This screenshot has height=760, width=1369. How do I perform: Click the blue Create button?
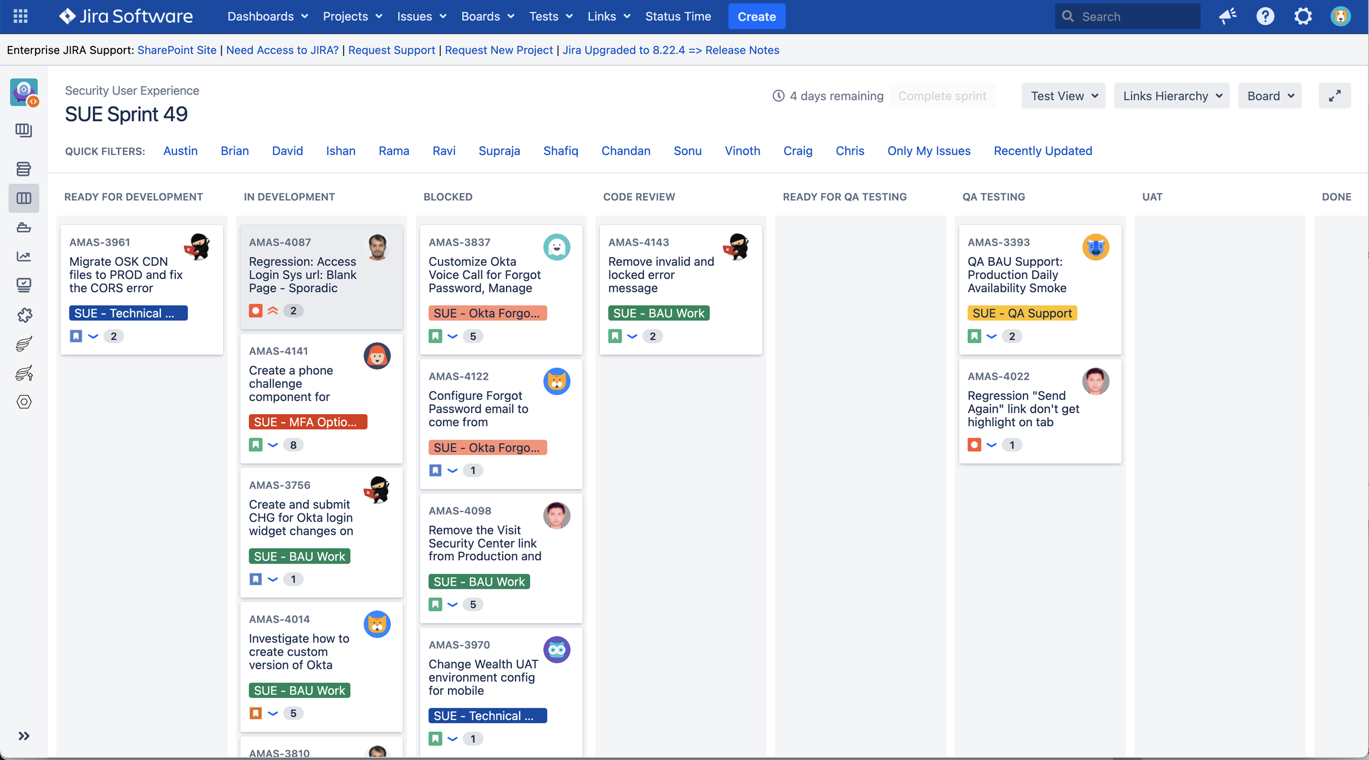tap(756, 16)
